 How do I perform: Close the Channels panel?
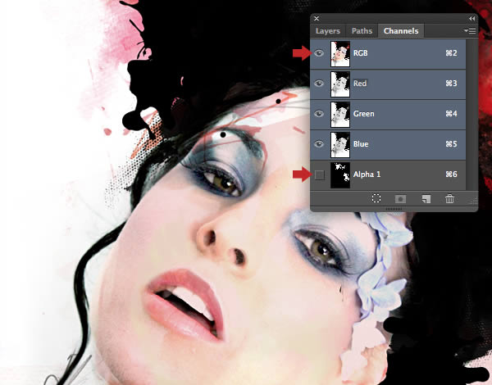click(317, 19)
